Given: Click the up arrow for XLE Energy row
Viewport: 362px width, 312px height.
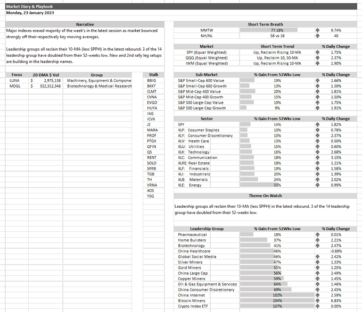Looking at the screenshot, I should point(317,185).
